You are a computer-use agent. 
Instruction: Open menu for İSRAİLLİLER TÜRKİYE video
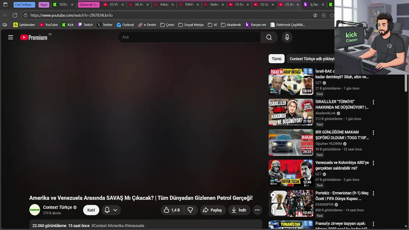[373, 102]
